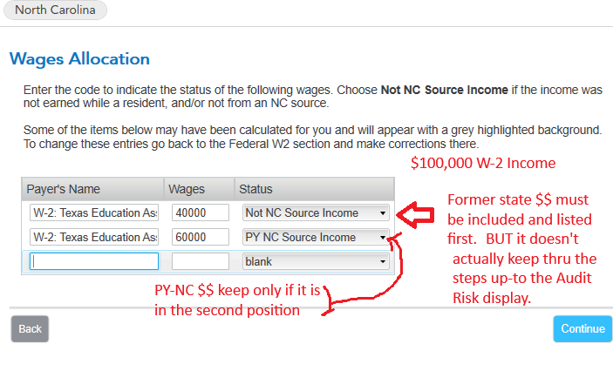Expand the 'PY NC Source Income' status dropdown
Image resolution: width=613 pixels, height=391 pixels.
(316, 237)
